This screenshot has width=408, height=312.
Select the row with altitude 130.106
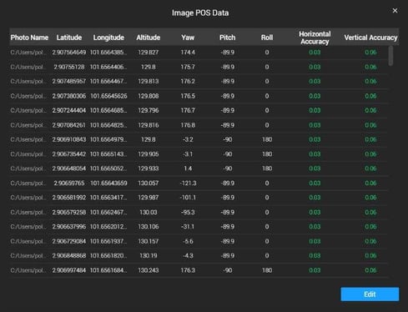click(199, 227)
